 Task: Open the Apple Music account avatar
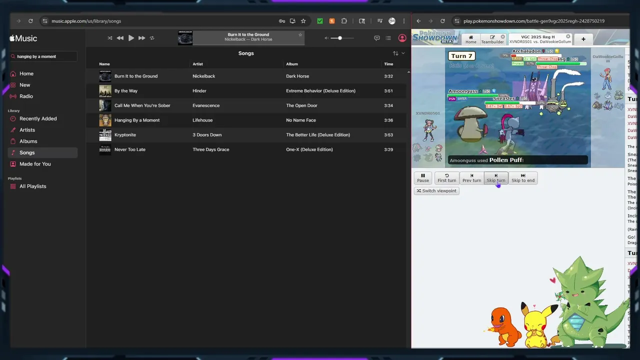pyautogui.click(x=402, y=38)
